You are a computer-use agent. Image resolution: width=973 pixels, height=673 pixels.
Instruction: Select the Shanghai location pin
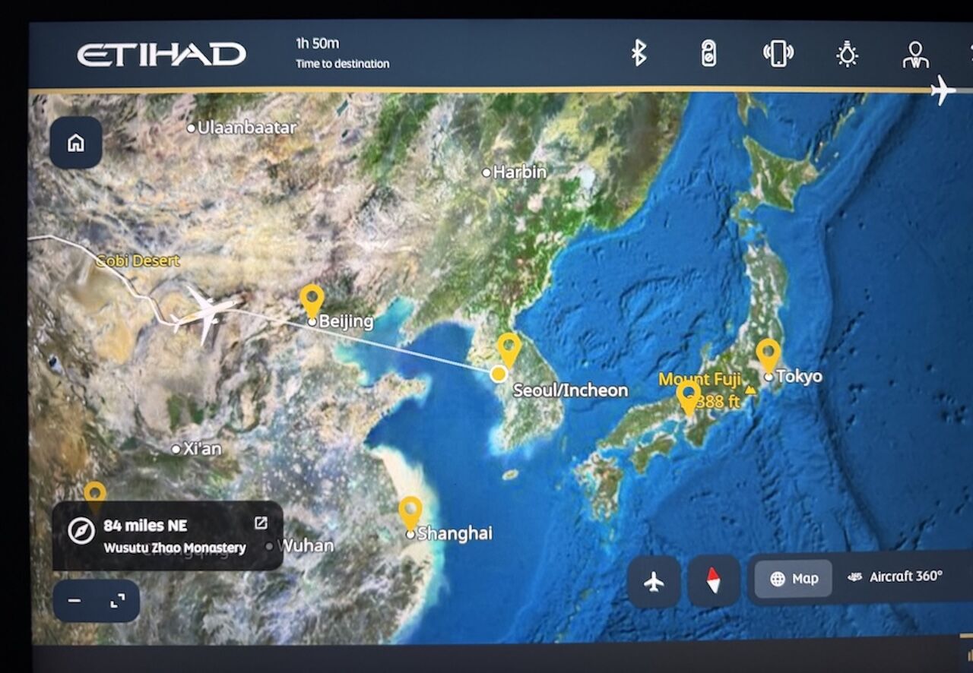410,513
